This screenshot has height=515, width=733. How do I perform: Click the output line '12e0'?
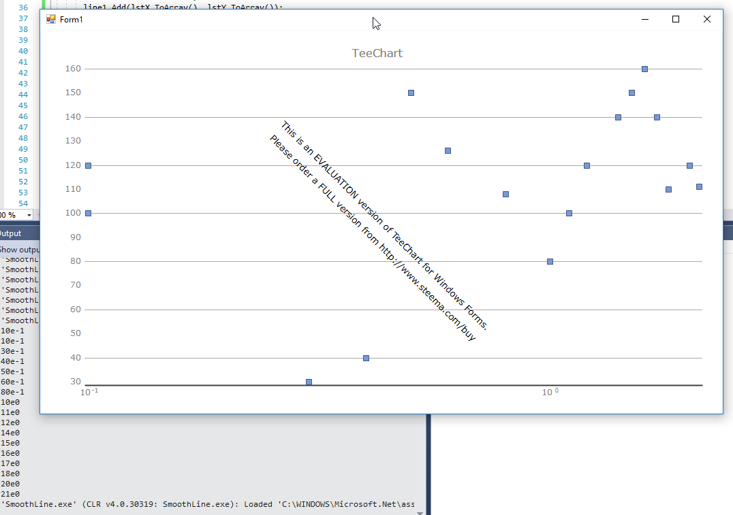pyautogui.click(x=10, y=422)
